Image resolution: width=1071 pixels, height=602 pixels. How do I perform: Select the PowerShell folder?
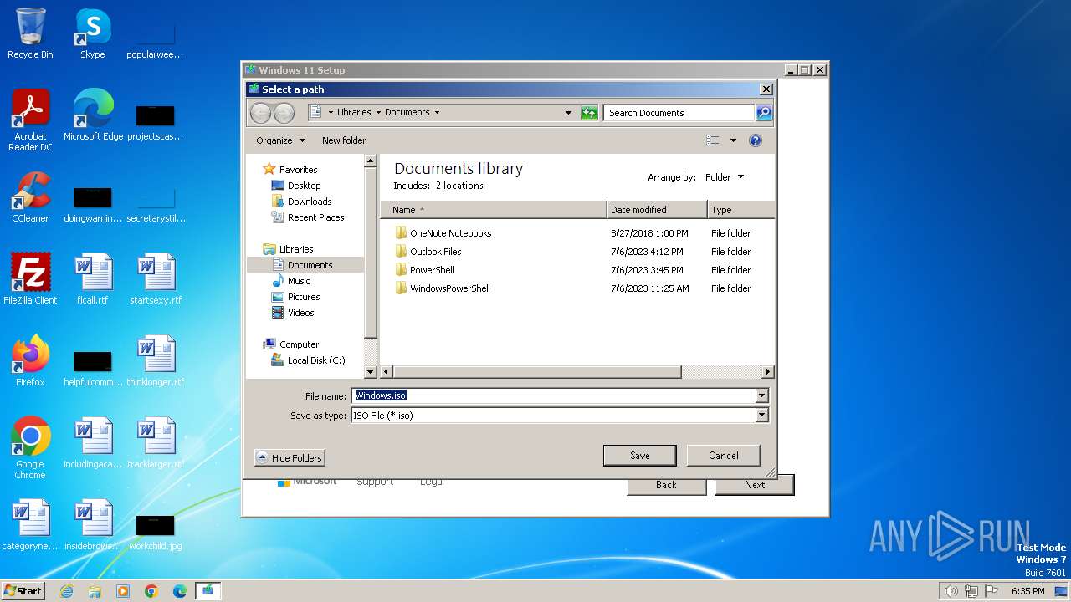click(x=432, y=270)
